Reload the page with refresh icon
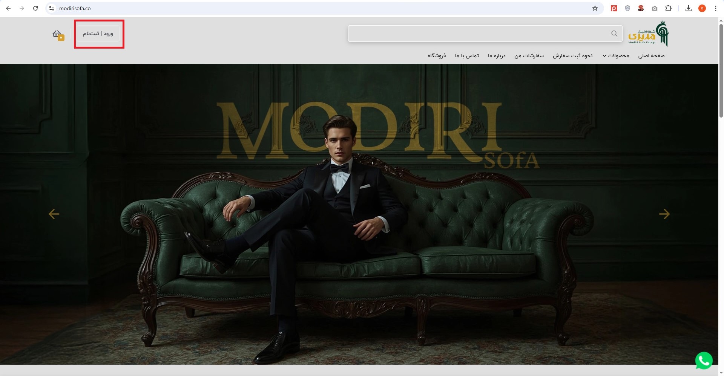The image size is (724, 376). point(35,8)
